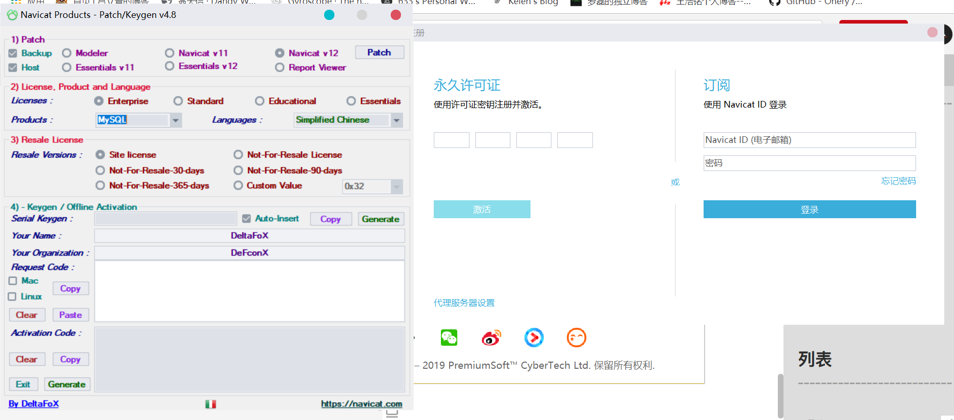
Task: Open the https://navicat.com link
Action: [362, 404]
